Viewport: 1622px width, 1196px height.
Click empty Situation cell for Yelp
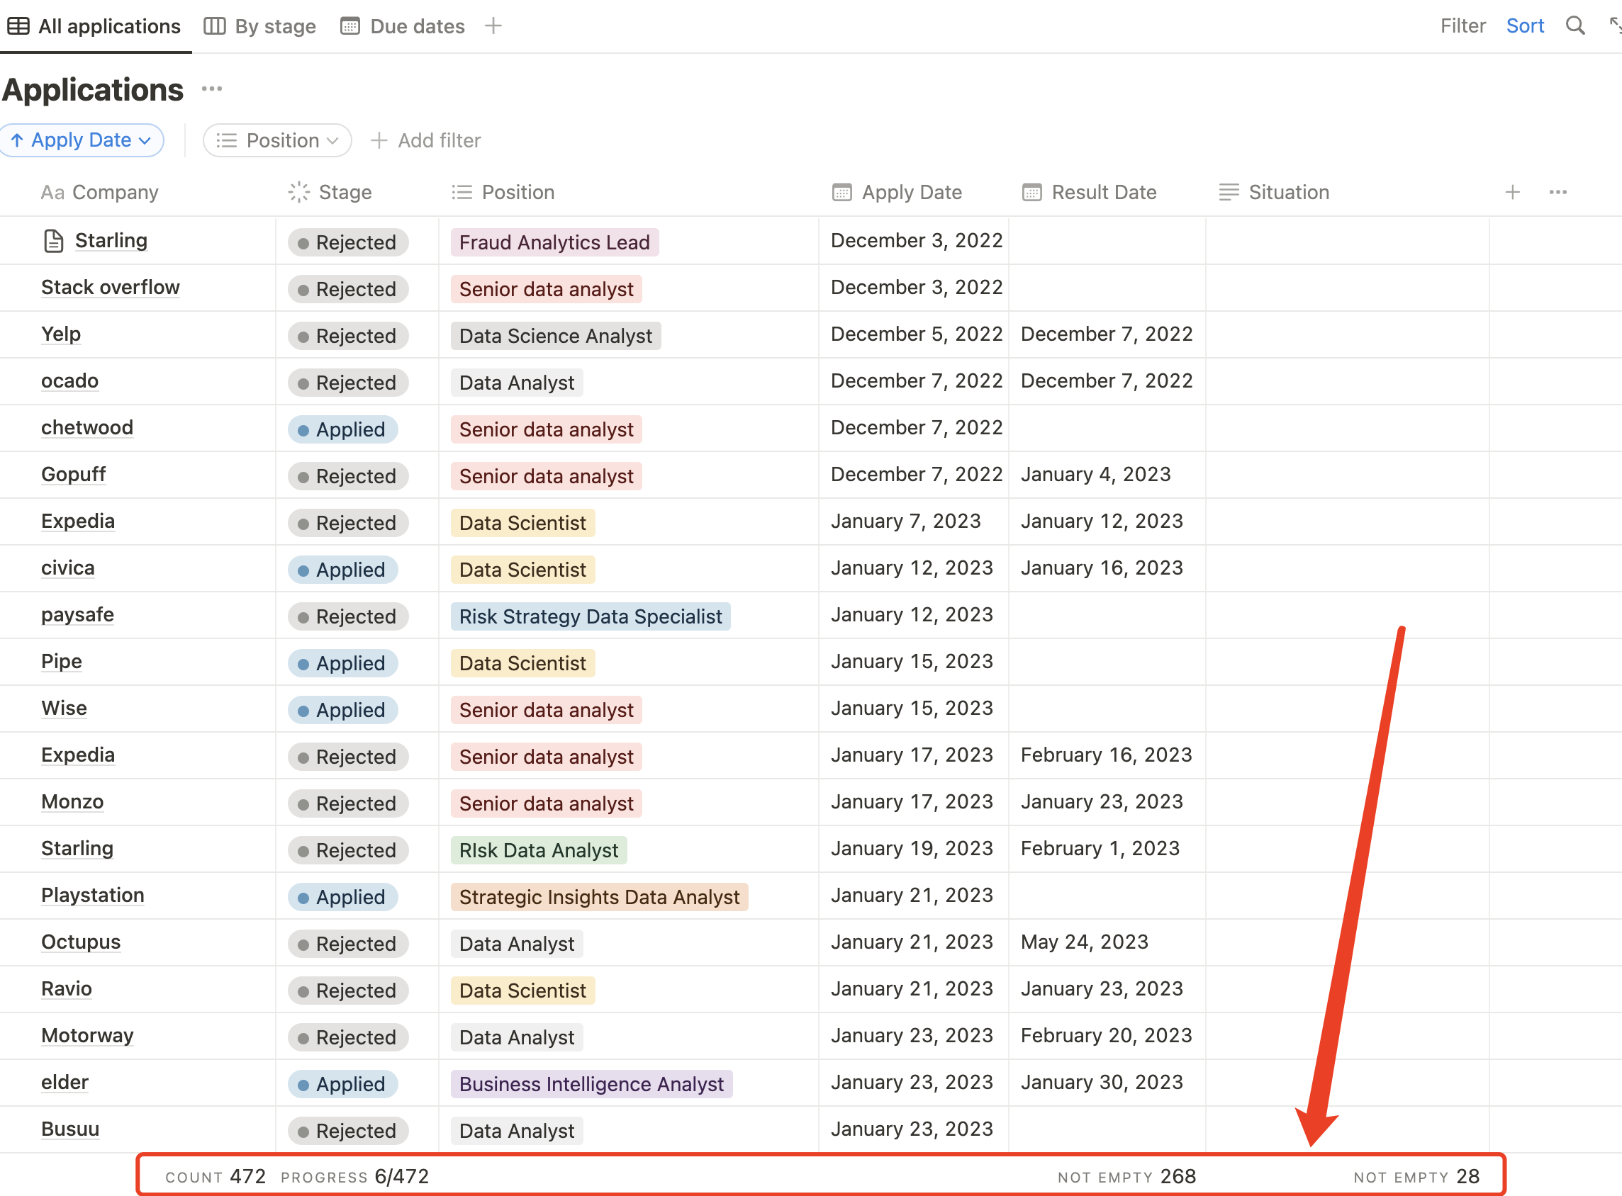pyautogui.click(x=1348, y=334)
